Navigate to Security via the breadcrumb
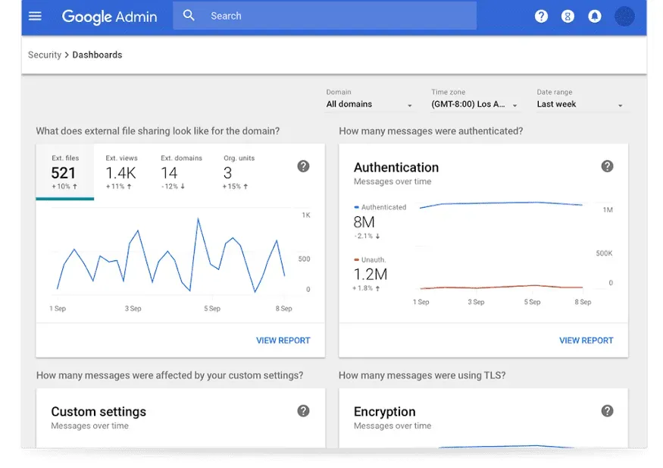This screenshot has height=468, width=663. click(44, 55)
